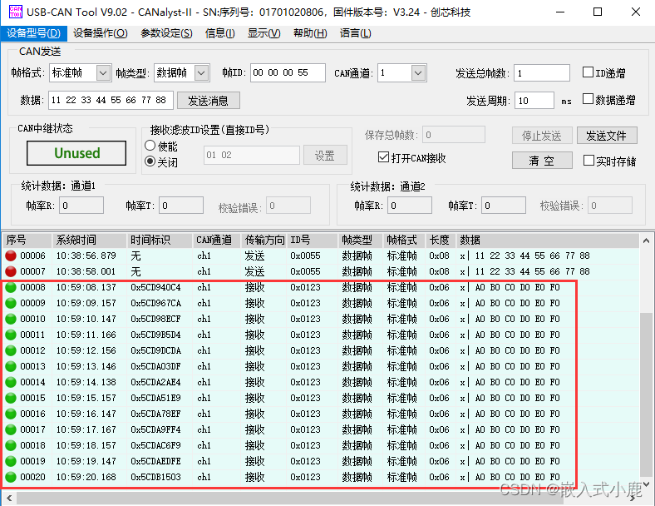Click the red status icon of row 00006

pos(11,255)
